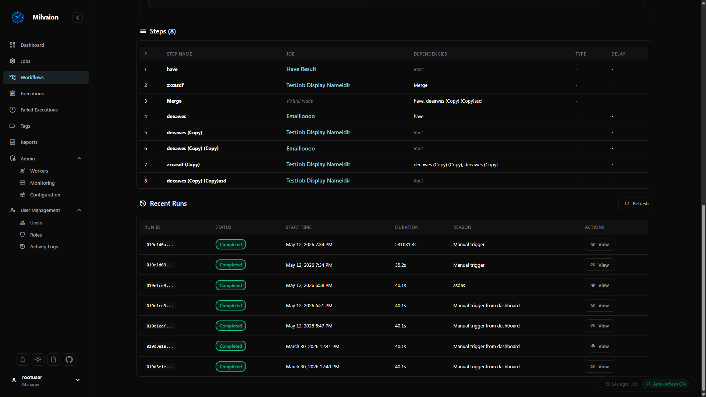Viewport: 706px width, 397px height.
Task: Click the Dashboard grid icon
Action: (x=13, y=45)
